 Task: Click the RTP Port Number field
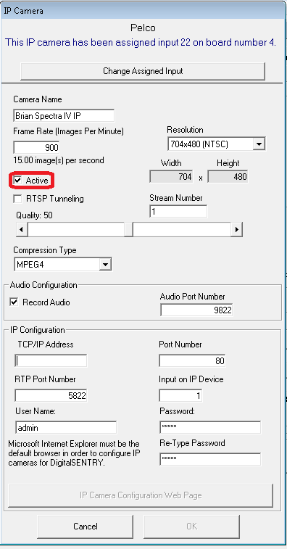tap(51, 396)
